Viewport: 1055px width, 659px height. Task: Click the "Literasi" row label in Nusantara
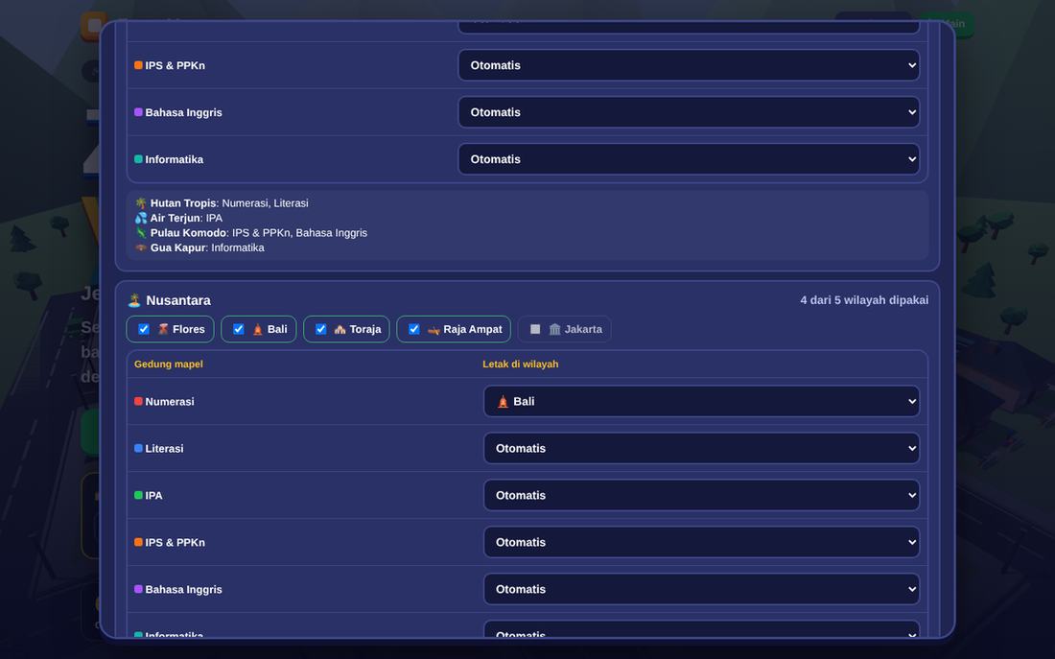point(164,449)
